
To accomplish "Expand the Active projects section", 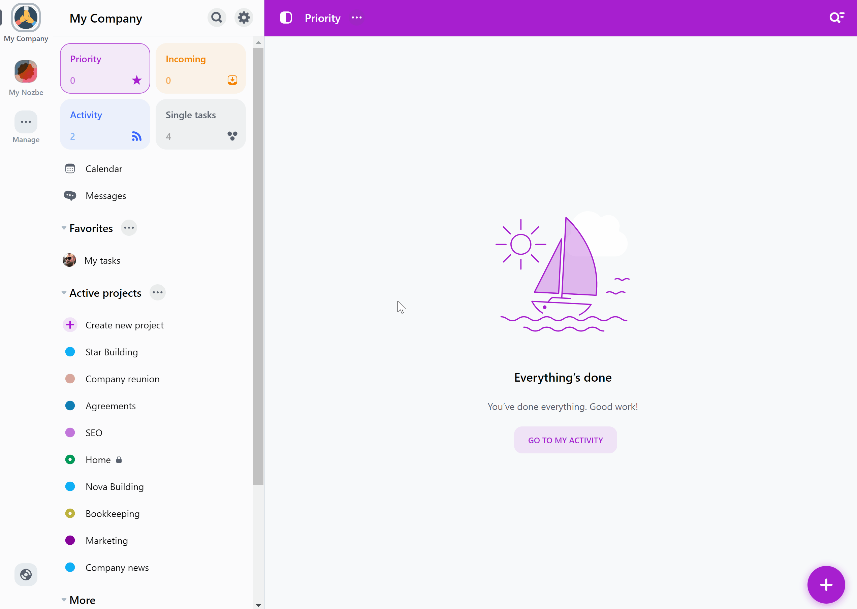I will pyautogui.click(x=64, y=293).
